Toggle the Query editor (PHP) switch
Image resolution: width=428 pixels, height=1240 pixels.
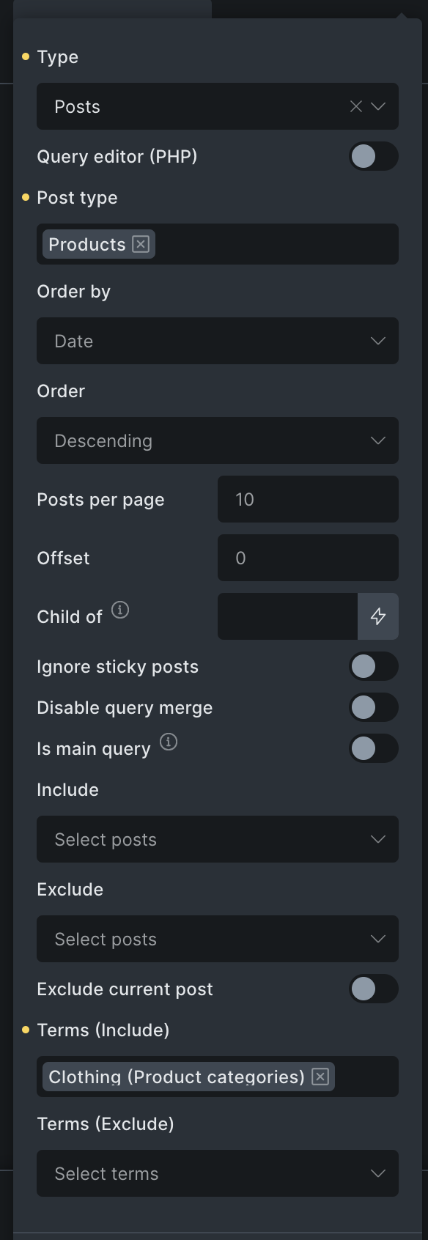coord(374,156)
